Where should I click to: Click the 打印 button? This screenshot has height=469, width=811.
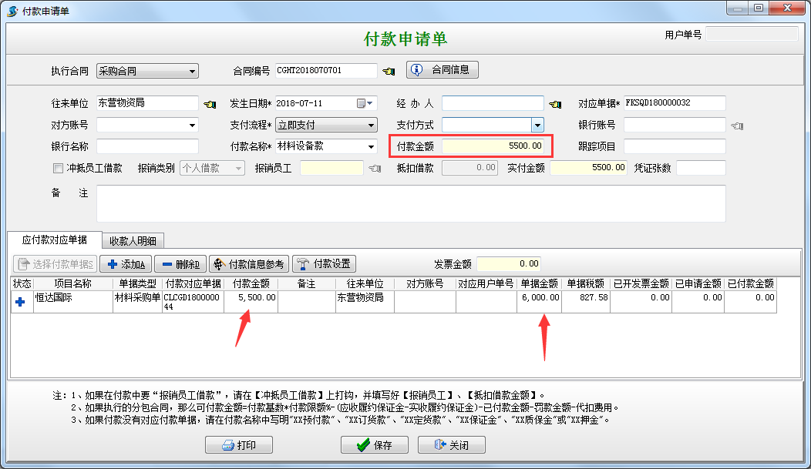click(x=239, y=444)
